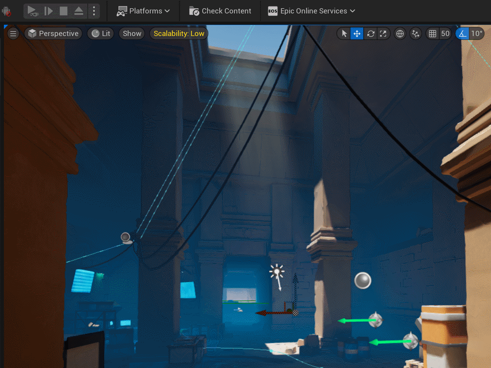This screenshot has width=491, height=368.
Task: Switch to the Rotate tool
Action: (370, 33)
